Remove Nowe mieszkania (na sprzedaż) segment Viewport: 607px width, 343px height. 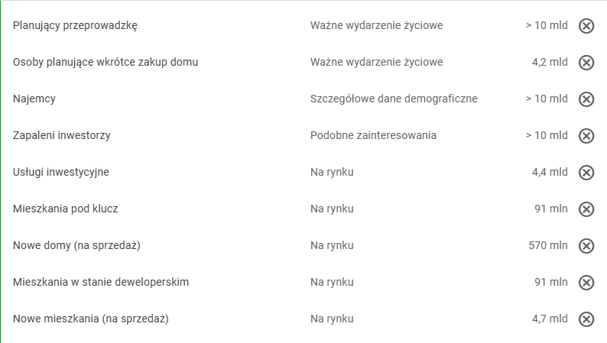click(x=586, y=319)
